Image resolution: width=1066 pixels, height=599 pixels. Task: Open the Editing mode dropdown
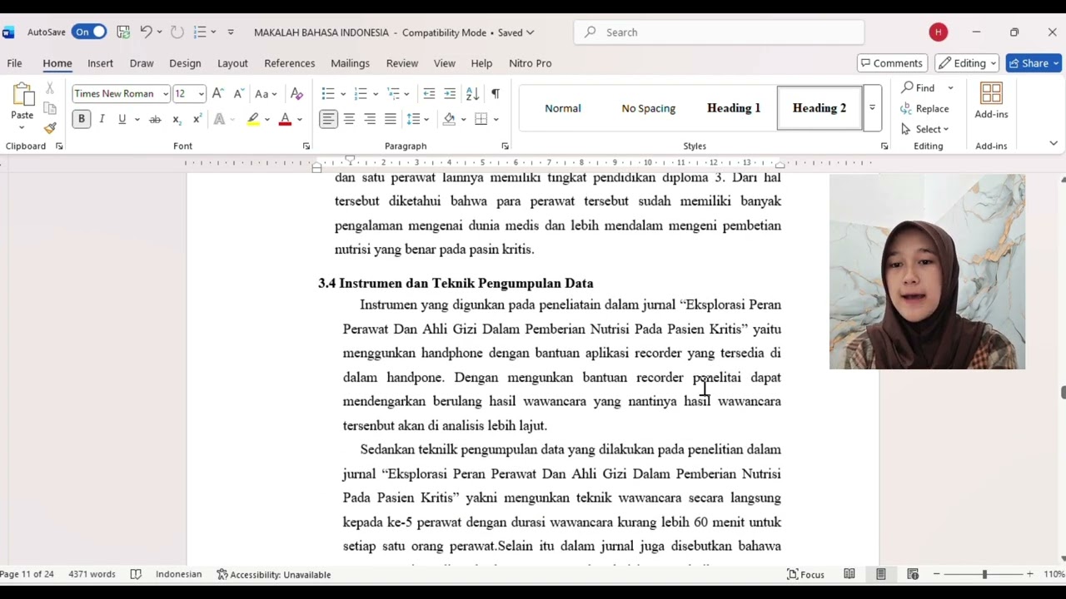pyautogui.click(x=967, y=63)
